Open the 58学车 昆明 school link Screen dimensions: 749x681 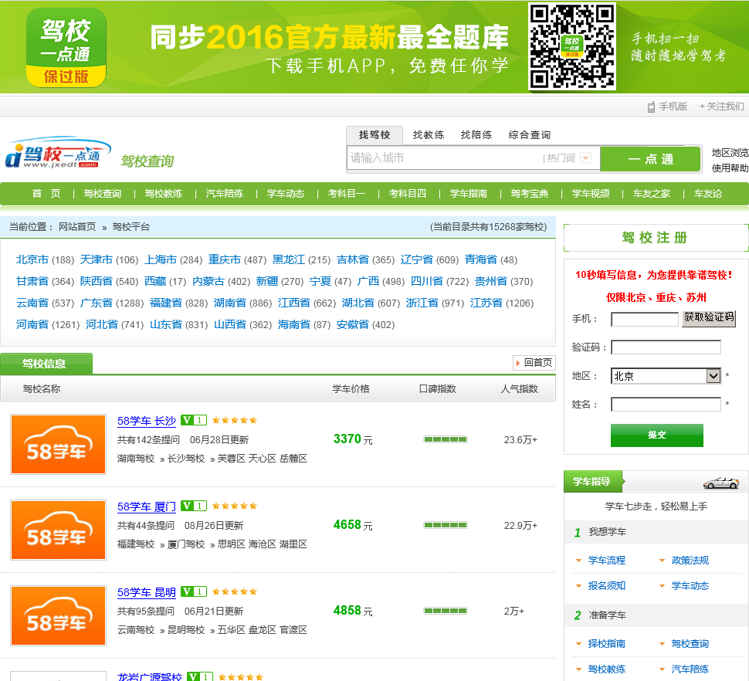147,592
